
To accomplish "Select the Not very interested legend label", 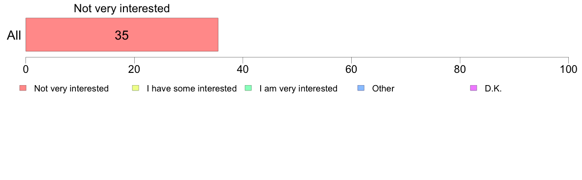I will (x=71, y=89).
